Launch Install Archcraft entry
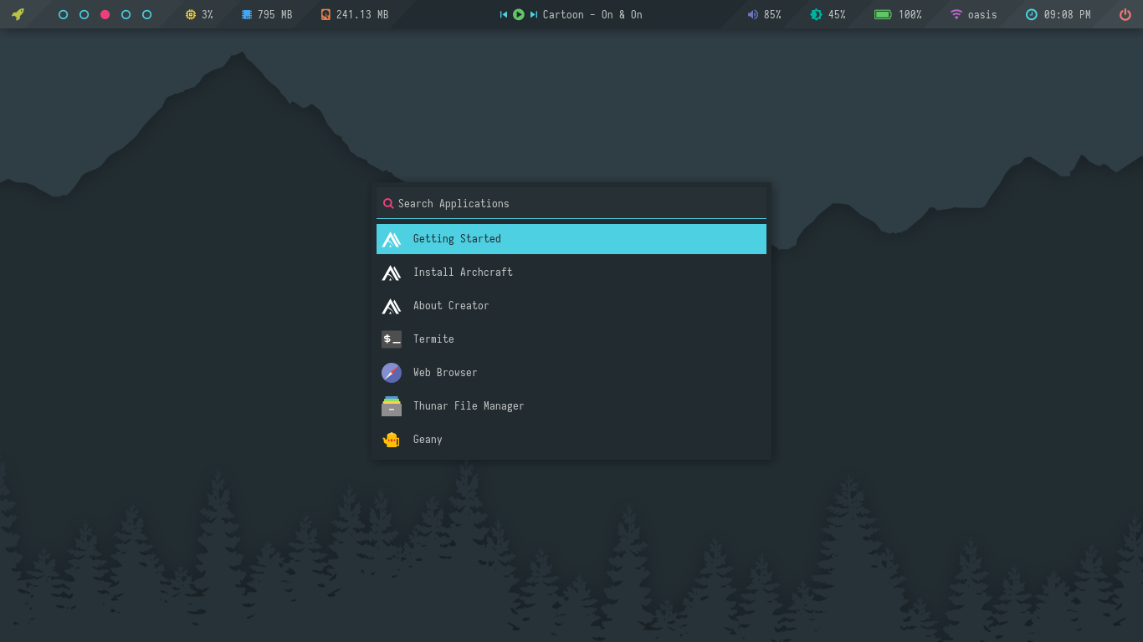1143x642 pixels. [x=571, y=273]
